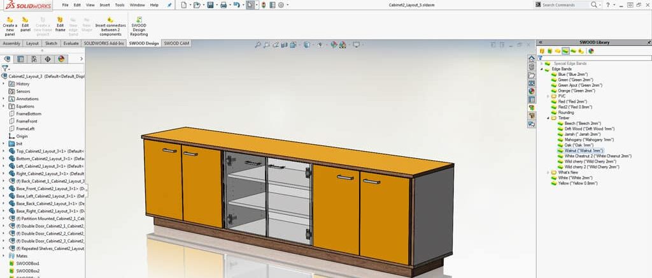Pin the menu bar with pushpin
Viewport: 652px width, 278px height.
coord(169,5)
